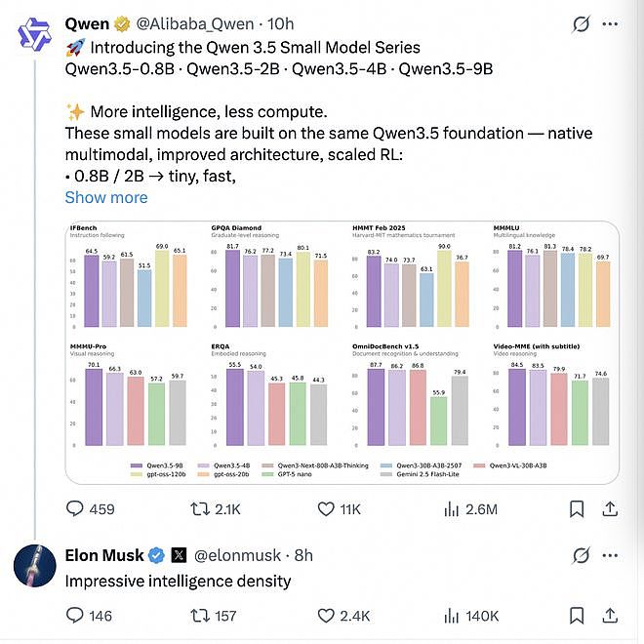Like Elon Musk's reply

[343, 616]
